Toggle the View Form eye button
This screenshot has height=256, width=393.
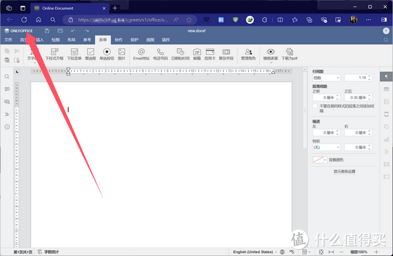pyautogui.click(x=270, y=54)
